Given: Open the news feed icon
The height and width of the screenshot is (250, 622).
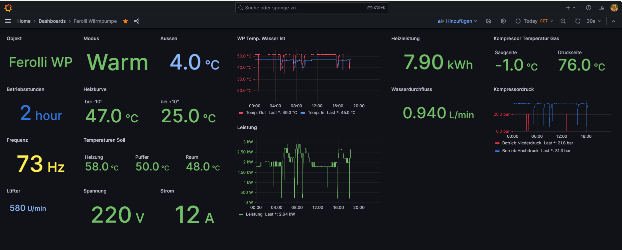Looking at the screenshot, I should (x=602, y=8).
